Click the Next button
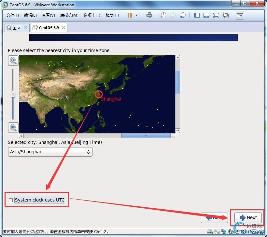 click(x=248, y=217)
